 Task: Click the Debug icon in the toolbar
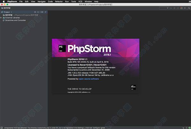tap(174, 8)
